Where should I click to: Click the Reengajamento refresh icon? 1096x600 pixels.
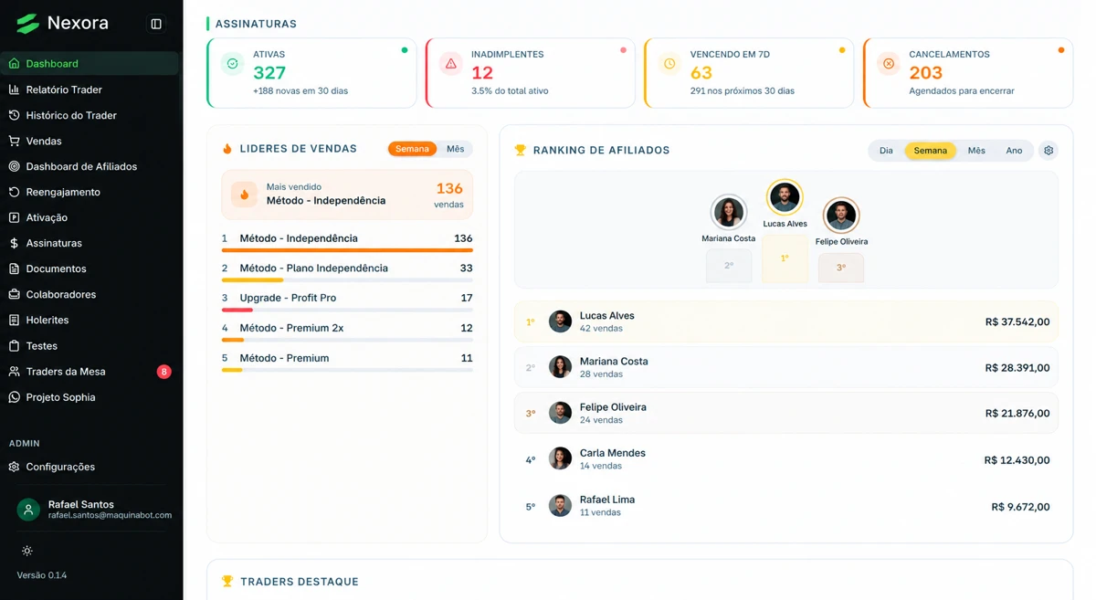click(14, 192)
